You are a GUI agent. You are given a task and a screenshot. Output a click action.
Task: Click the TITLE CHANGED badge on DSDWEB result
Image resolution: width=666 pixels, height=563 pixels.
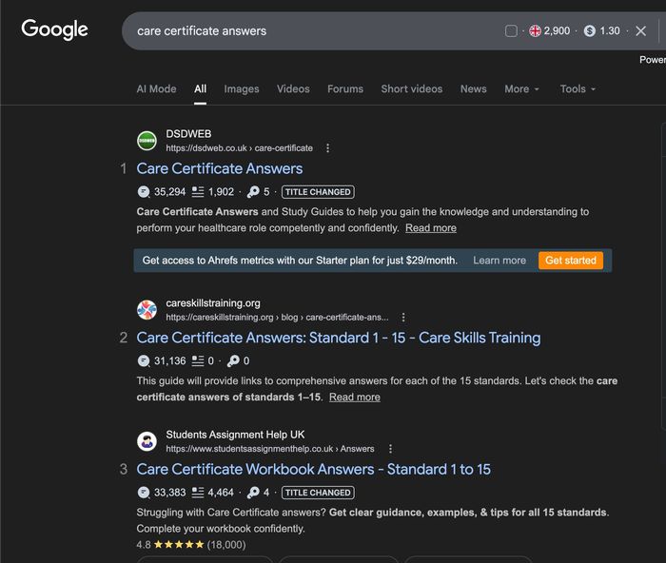point(318,192)
